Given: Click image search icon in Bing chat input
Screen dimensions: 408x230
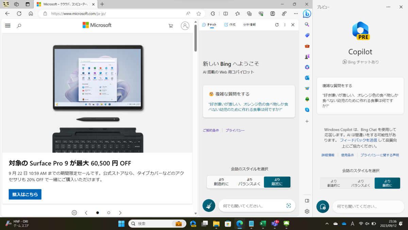Looking at the screenshot, I should (289, 206).
